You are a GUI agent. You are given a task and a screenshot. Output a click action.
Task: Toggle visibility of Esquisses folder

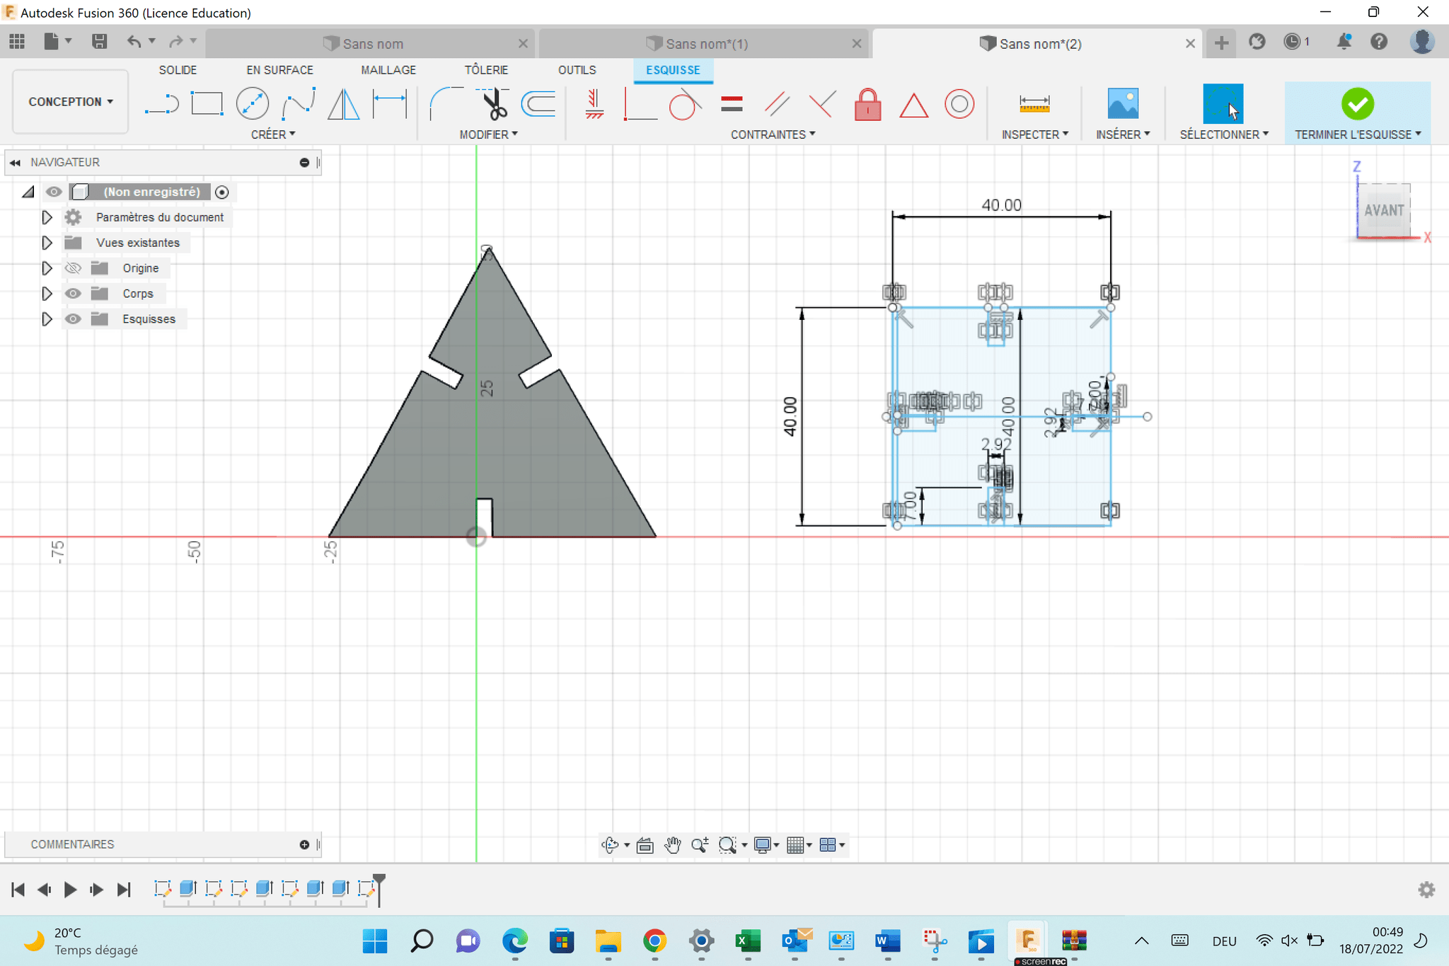tap(73, 319)
